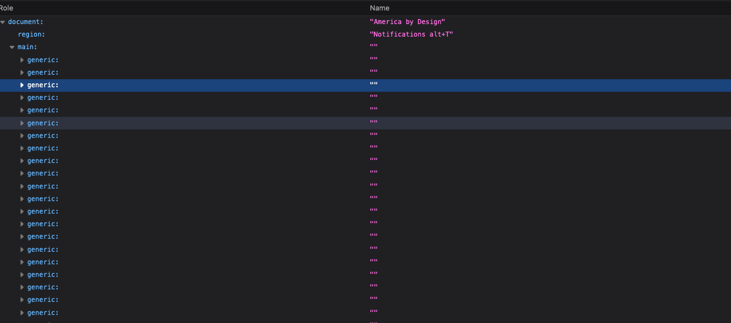This screenshot has height=323, width=731.
Task: Select the blue-highlighted generic row label
Action: (43, 85)
